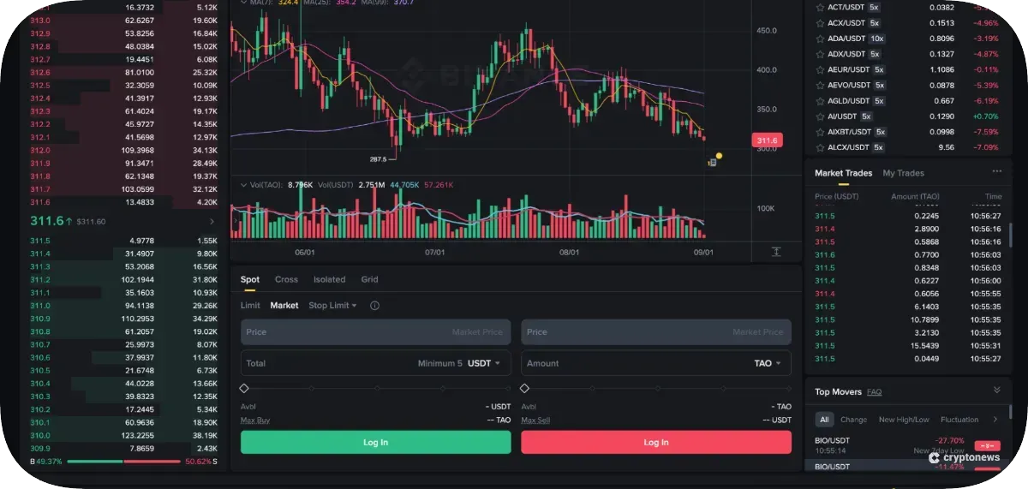Open the Market Trades three-dots menu
The width and height of the screenshot is (1028, 489).
(x=997, y=172)
